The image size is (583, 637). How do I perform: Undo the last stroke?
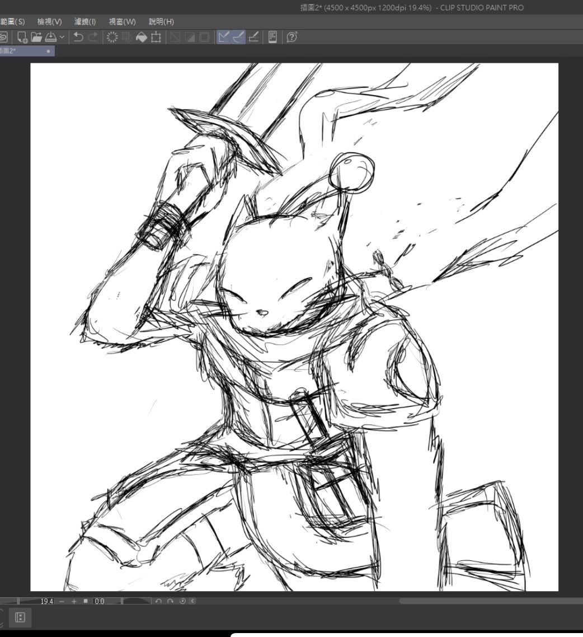pos(78,38)
